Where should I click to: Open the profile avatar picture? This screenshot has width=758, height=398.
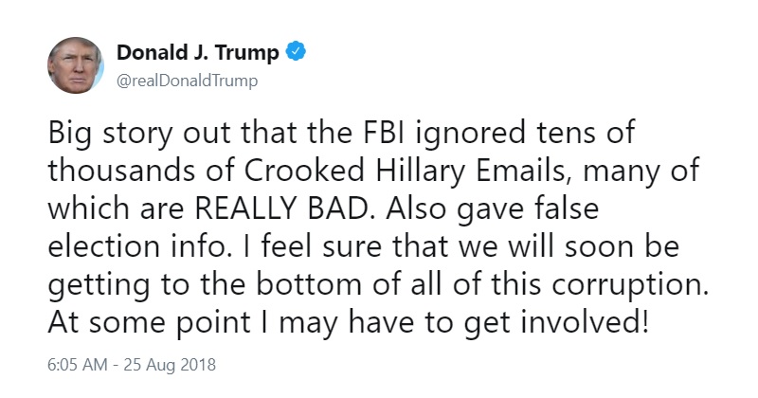[x=76, y=65]
